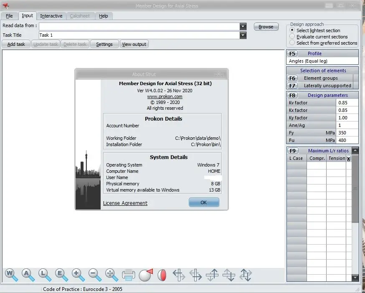Screen dimensions: 365x293
Task: Click the F6 key button for Element groups
Action: click(x=292, y=78)
